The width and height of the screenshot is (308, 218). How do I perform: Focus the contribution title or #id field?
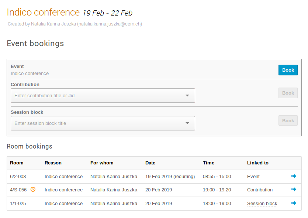103,95
